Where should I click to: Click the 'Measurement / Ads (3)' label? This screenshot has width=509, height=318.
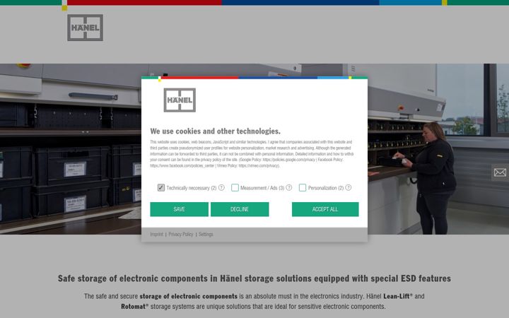coord(262,188)
